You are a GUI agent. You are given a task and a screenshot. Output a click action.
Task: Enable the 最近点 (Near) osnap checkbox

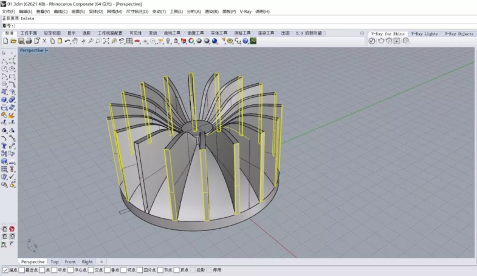tap(22, 270)
